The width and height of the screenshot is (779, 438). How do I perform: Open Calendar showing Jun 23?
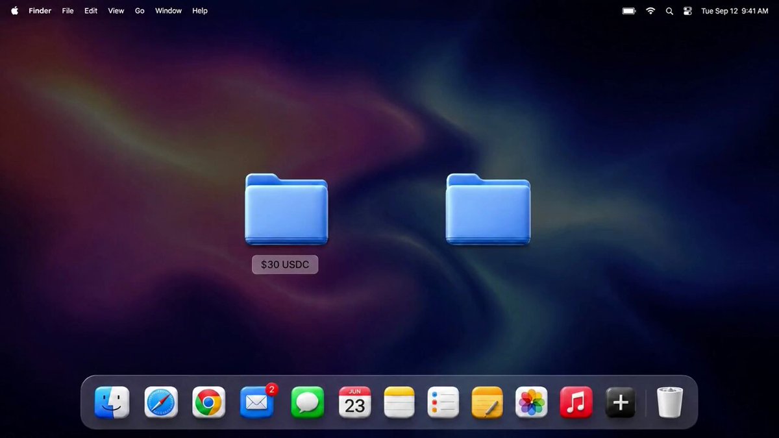(355, 402)
